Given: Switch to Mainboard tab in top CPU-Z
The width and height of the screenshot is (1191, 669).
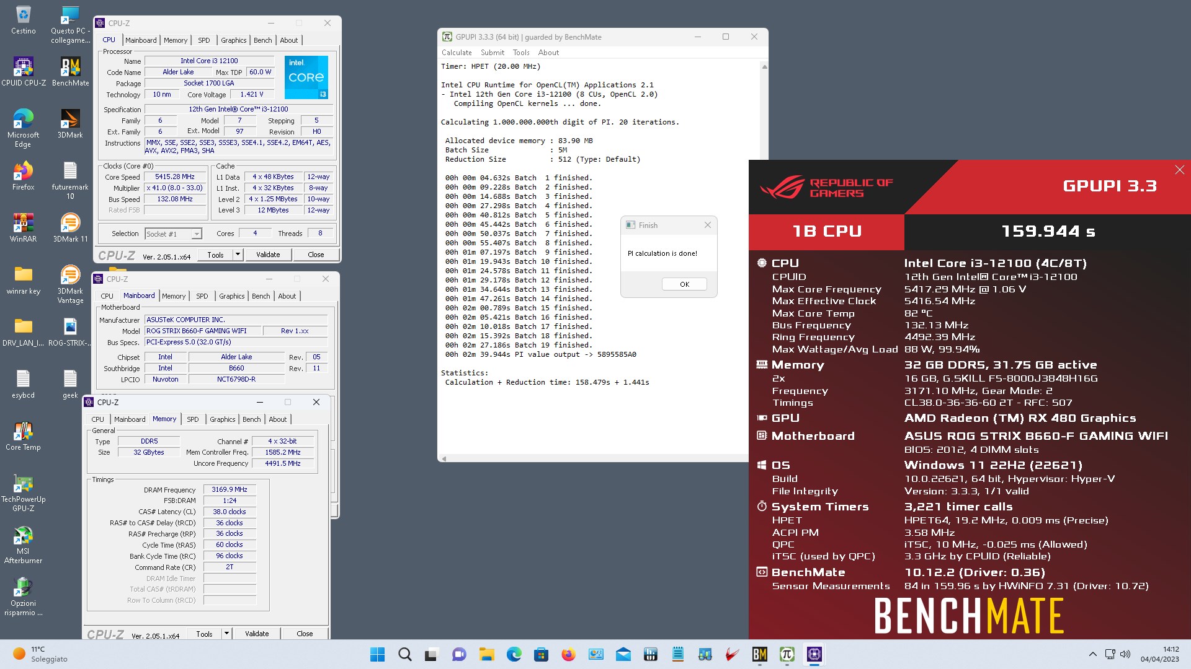Looking at the screenshot, I should (x=141, y=40).
